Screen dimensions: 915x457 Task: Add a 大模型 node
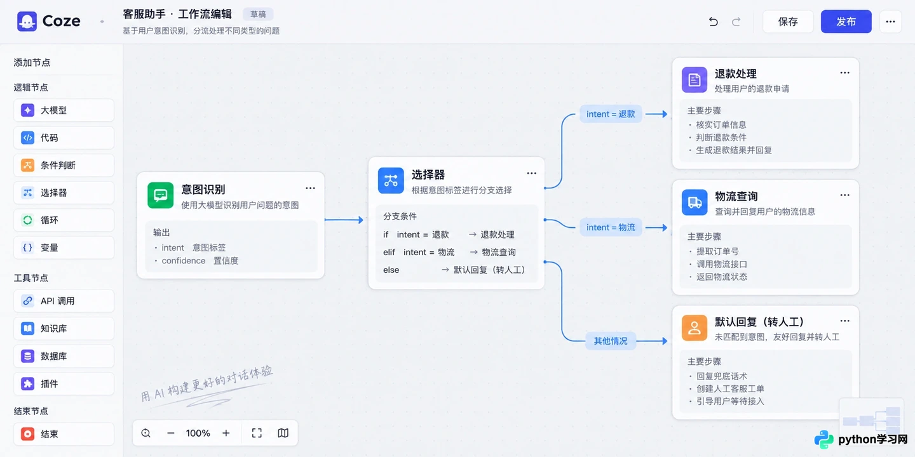point(64,110)
